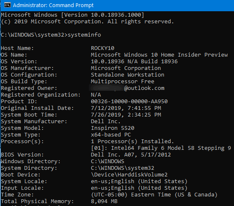Click the install date '7/12/2019, 7:41:55 PM'
The width and height of the screenshot is (234, 206).
(126, 108)
